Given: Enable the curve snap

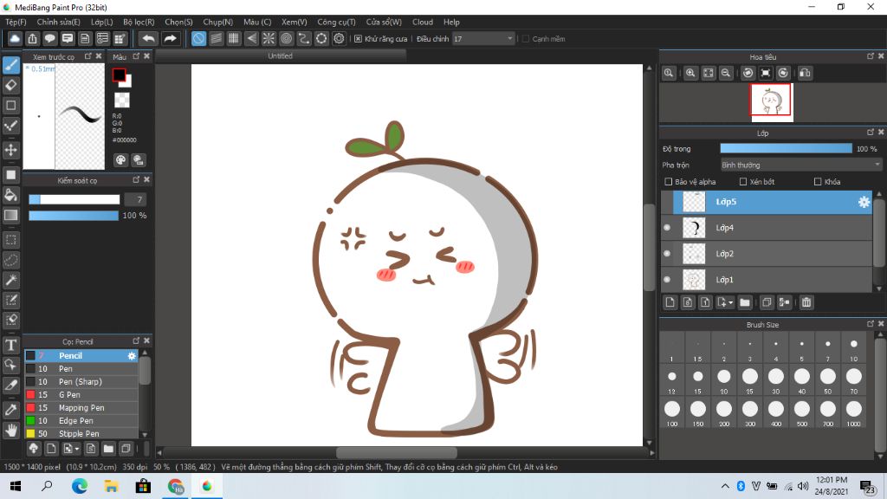Looking at the screenshot, I should [304, 38].
